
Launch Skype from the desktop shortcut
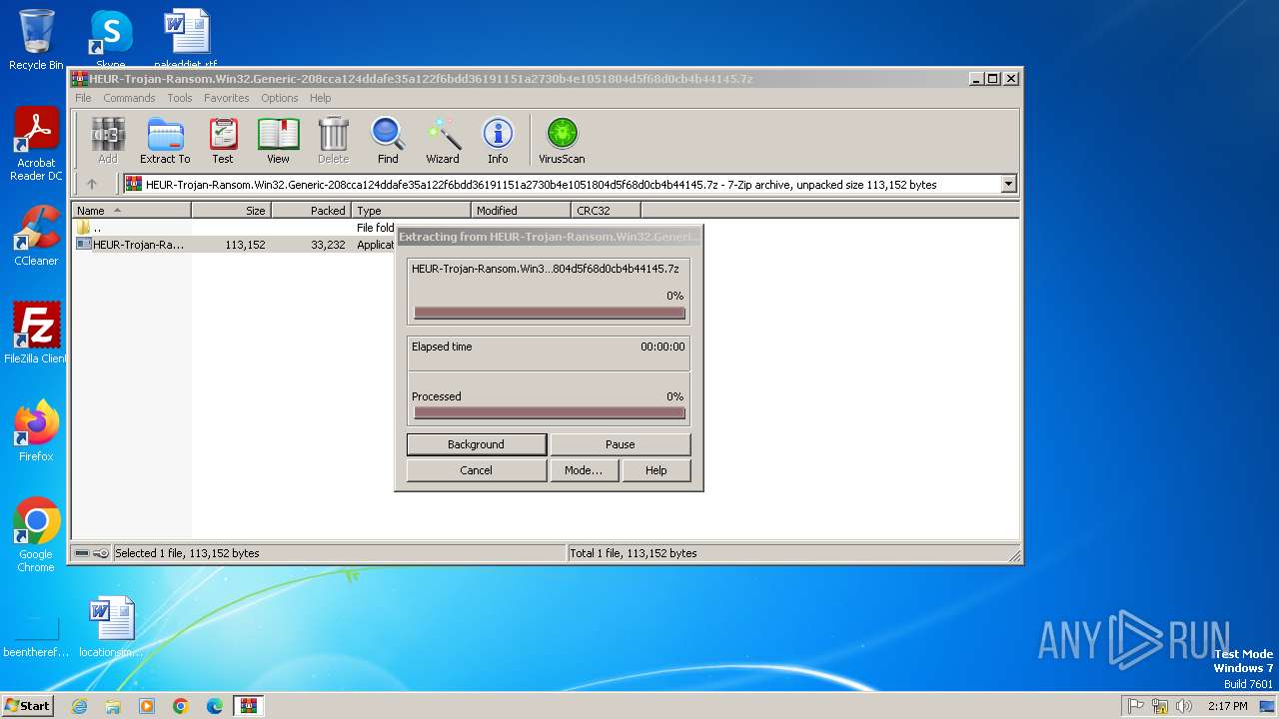tap(111, 38)
